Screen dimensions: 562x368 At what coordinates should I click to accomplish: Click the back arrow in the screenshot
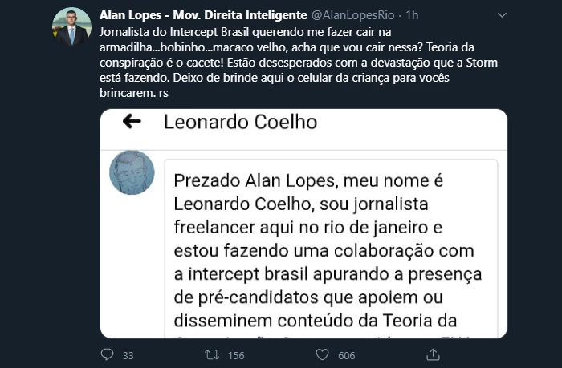pyautogui.click(x=131, y=122)
